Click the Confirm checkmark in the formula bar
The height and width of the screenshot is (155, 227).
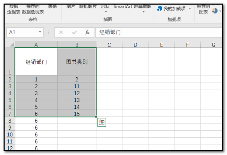coord(74,32)
